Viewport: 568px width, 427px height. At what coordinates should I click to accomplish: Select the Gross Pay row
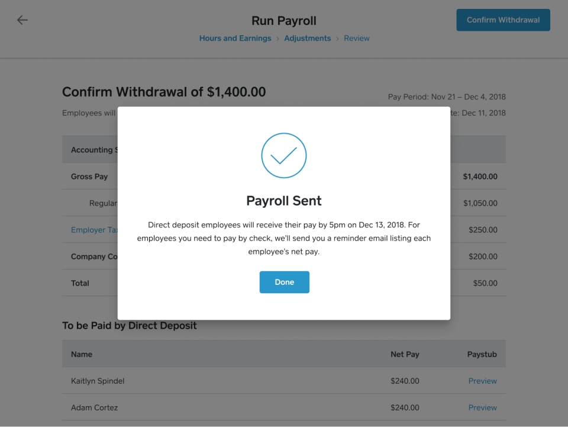(90, 176)
